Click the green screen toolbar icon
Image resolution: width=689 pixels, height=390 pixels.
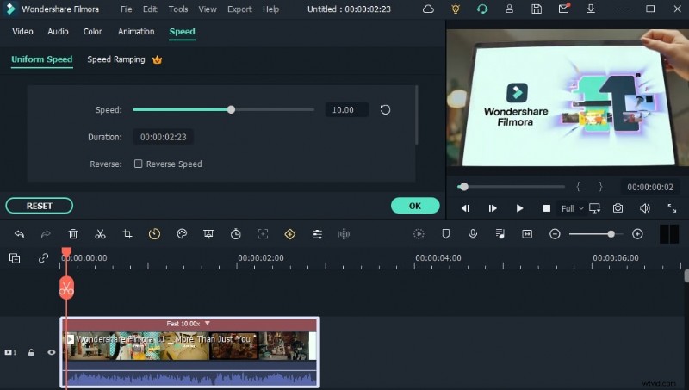(x=208, y=234)
